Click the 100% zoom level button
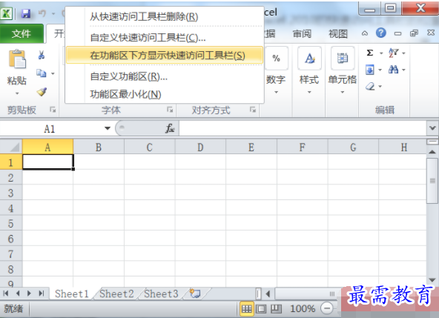The image size is (439, 318). [303, 309]
